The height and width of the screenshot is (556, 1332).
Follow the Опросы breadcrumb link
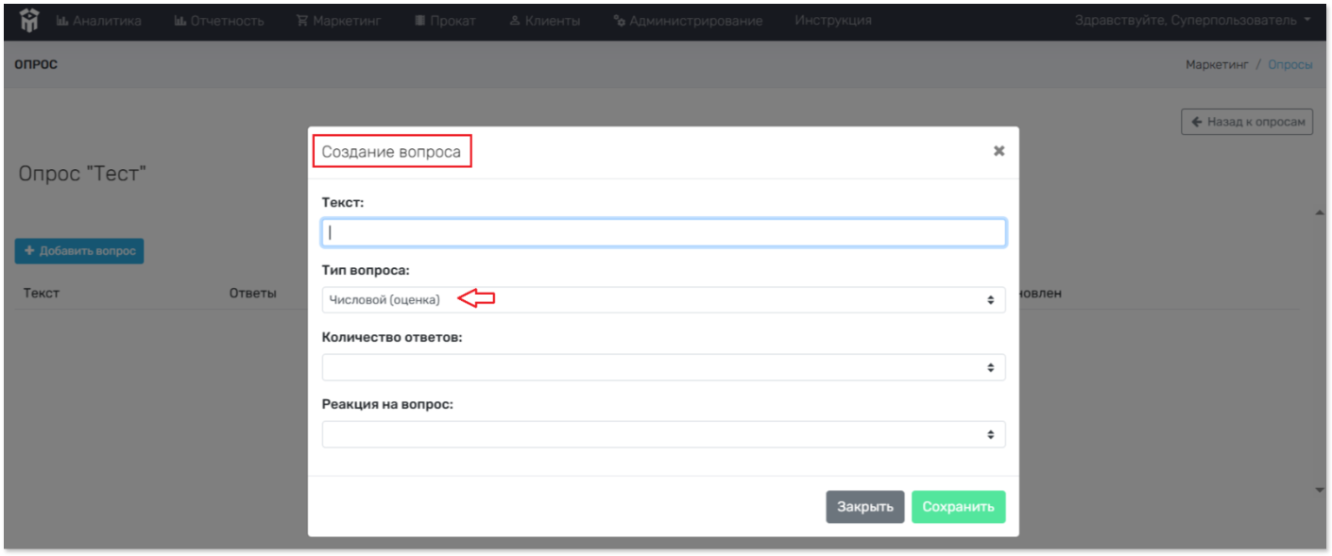(x=1289, y=64)
